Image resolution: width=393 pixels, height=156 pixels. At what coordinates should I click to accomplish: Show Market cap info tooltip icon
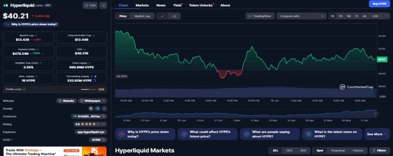click(36, 36)
